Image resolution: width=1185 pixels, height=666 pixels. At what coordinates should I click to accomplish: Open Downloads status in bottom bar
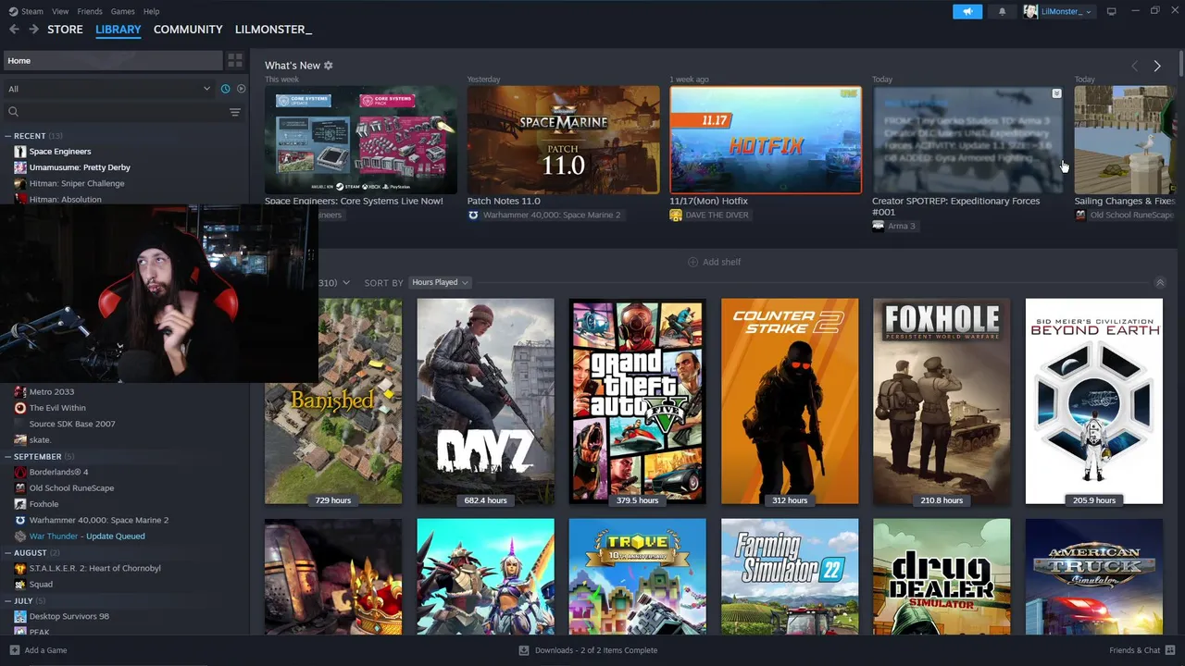click(x=588, y=650)
